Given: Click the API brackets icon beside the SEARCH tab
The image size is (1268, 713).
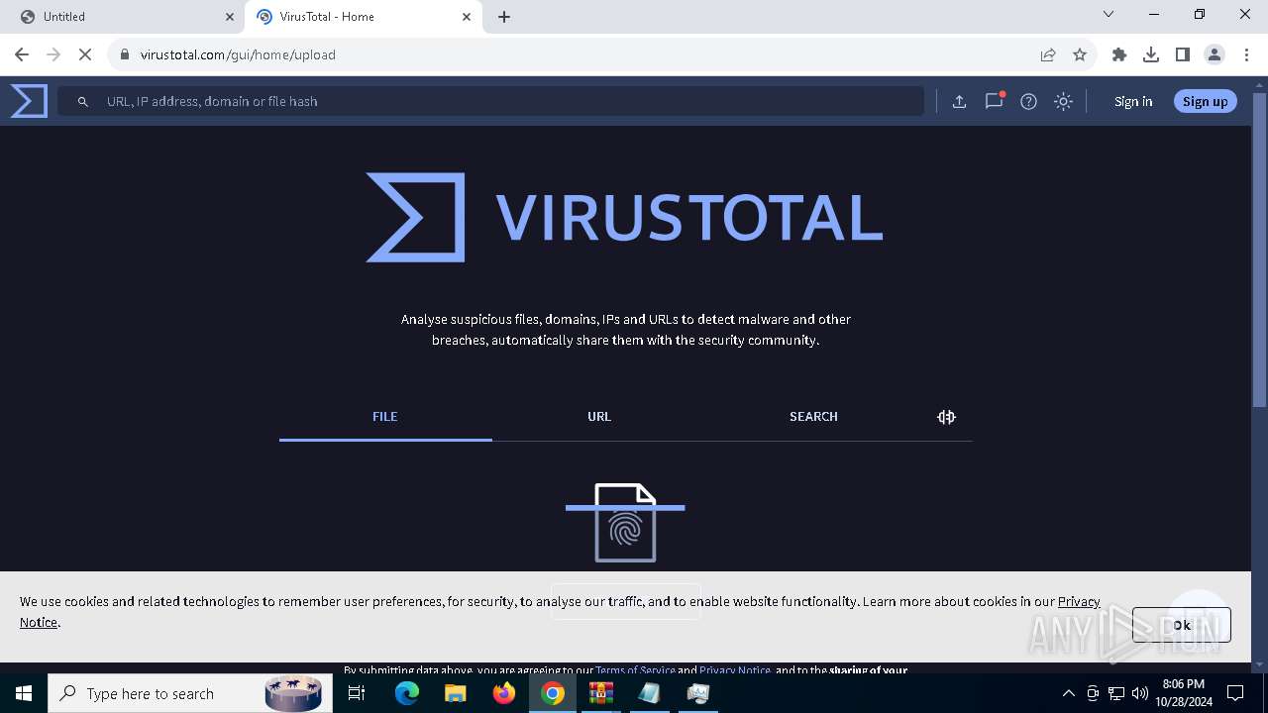Looking at the screenshot, I should pyautogui.click(x=946, y=417).
